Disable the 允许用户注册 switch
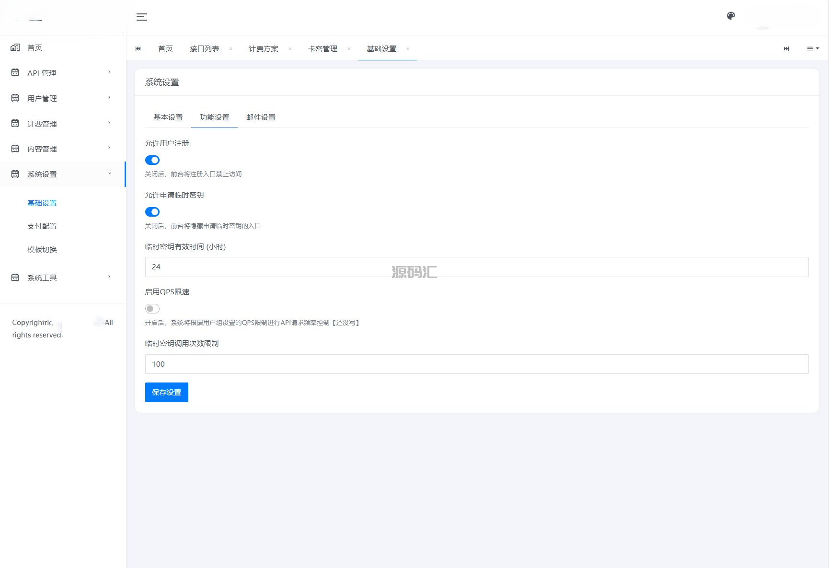The image size is (829, 568). coord(152,160)
